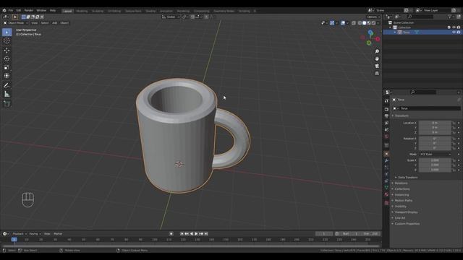Screen dimensions: 463x260
Task: Toggle show gizmo button
Action: pos(332,23)
